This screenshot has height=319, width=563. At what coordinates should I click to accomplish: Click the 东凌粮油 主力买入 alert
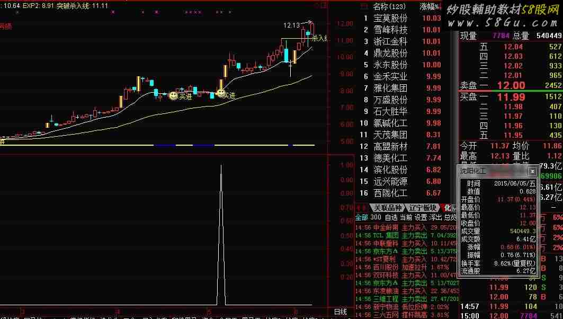[407, 290]
